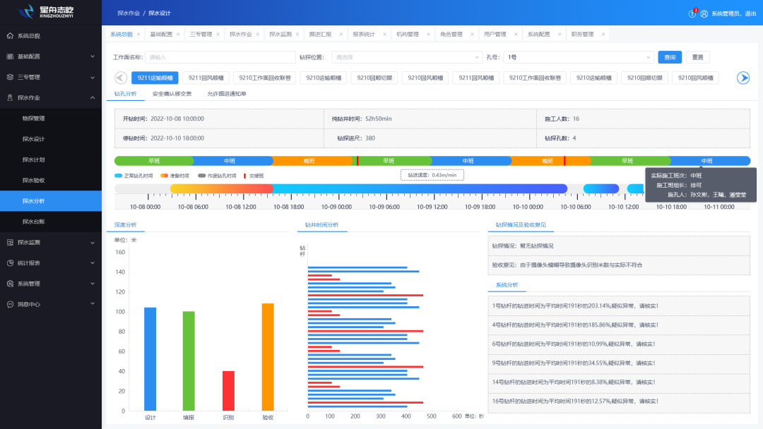The width and height of the screenshot is (763, 429).
Task: Open 探水验收 in the sidebar
Action: pos(34,180)
